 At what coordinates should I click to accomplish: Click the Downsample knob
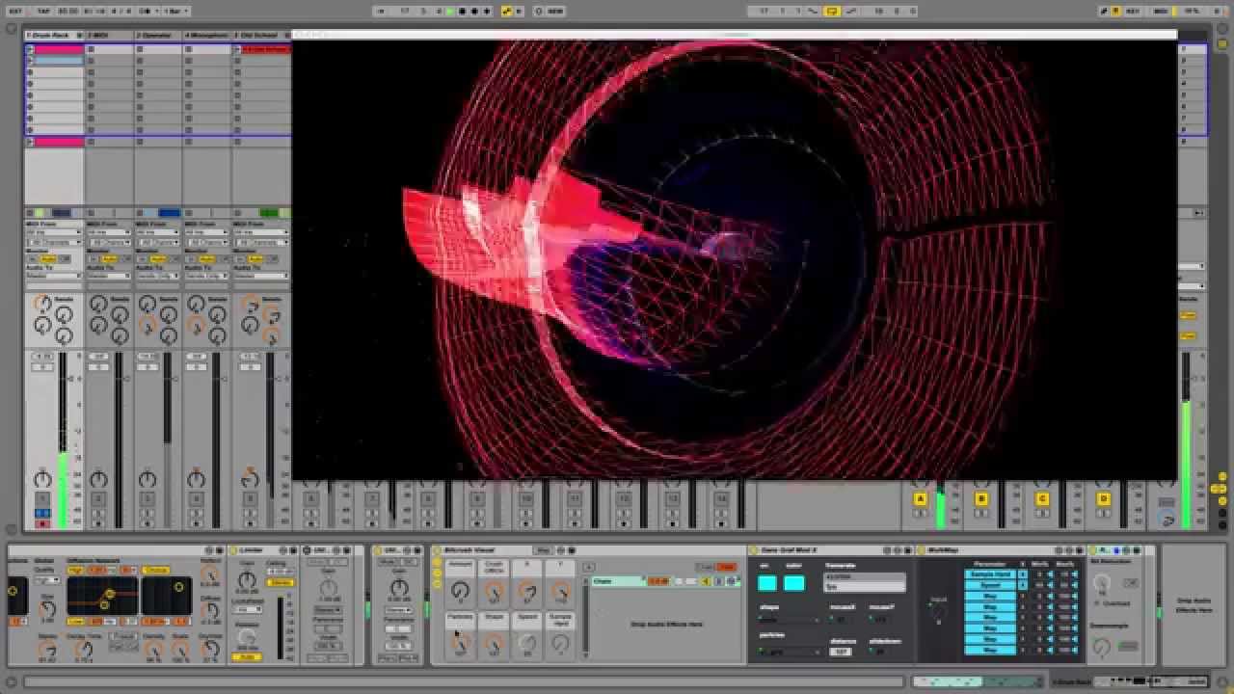[x=1102, y=646]
